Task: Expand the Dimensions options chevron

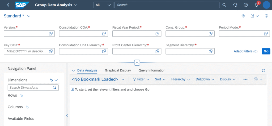Action: [56, 80]
